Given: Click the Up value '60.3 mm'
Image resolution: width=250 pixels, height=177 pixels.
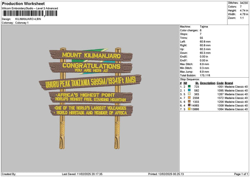Looking at the screenshot, I should pos(205,49).
